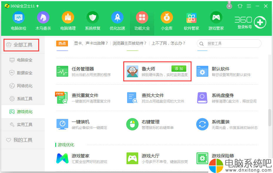Image resolution: width=273 pixels, height=173 pixels.
Task: Click the green 添加 button for 鲁大师
Action: pos(179,69)
